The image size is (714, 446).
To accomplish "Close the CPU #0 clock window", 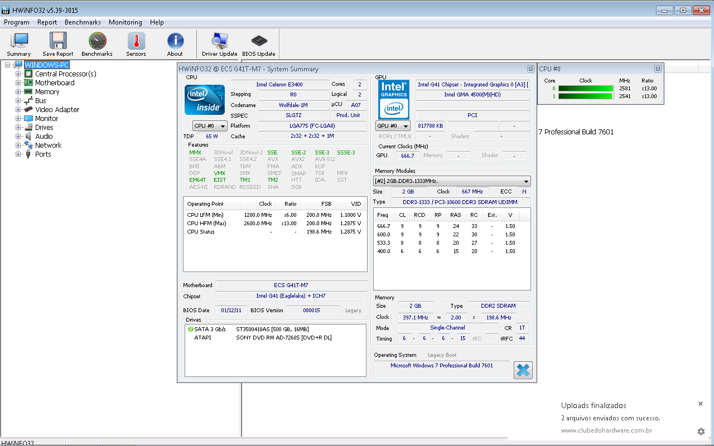I will pos(658,69).
